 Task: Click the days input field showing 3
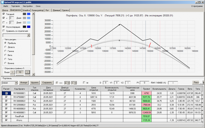tap(12, 18)
